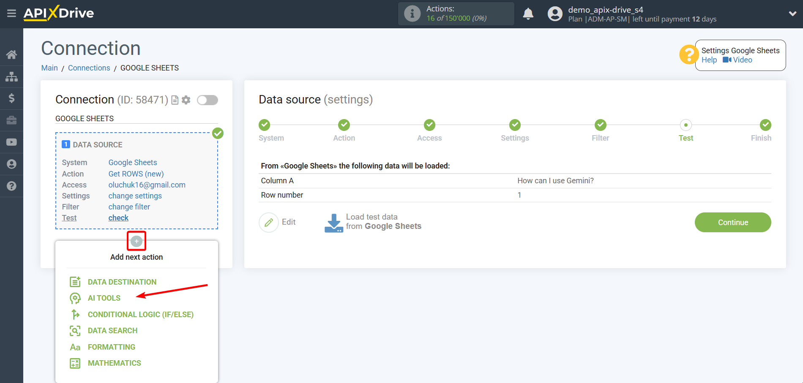This screenshot has height=383, width=803.
Task: Open the home icon in sidebar
Action: pos(11,54)
